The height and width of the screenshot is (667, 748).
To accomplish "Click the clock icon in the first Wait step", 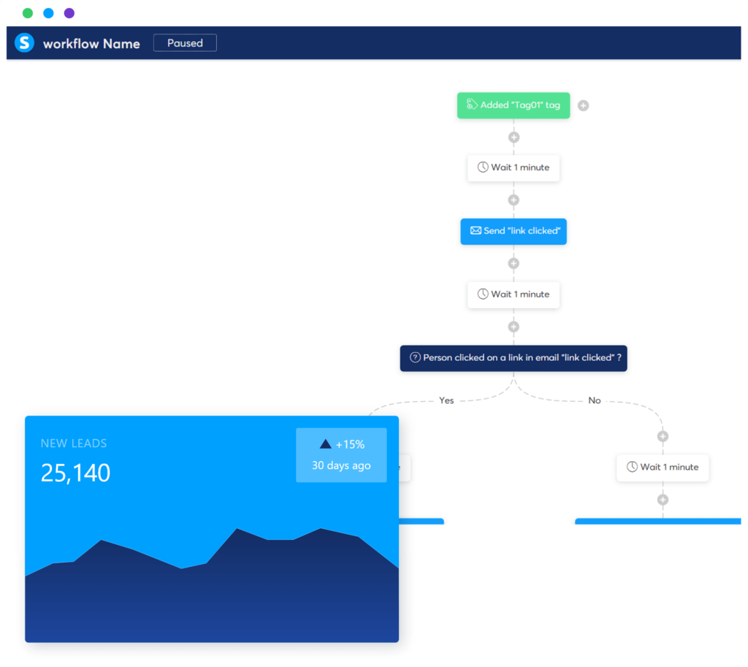I will pos(481,167).
